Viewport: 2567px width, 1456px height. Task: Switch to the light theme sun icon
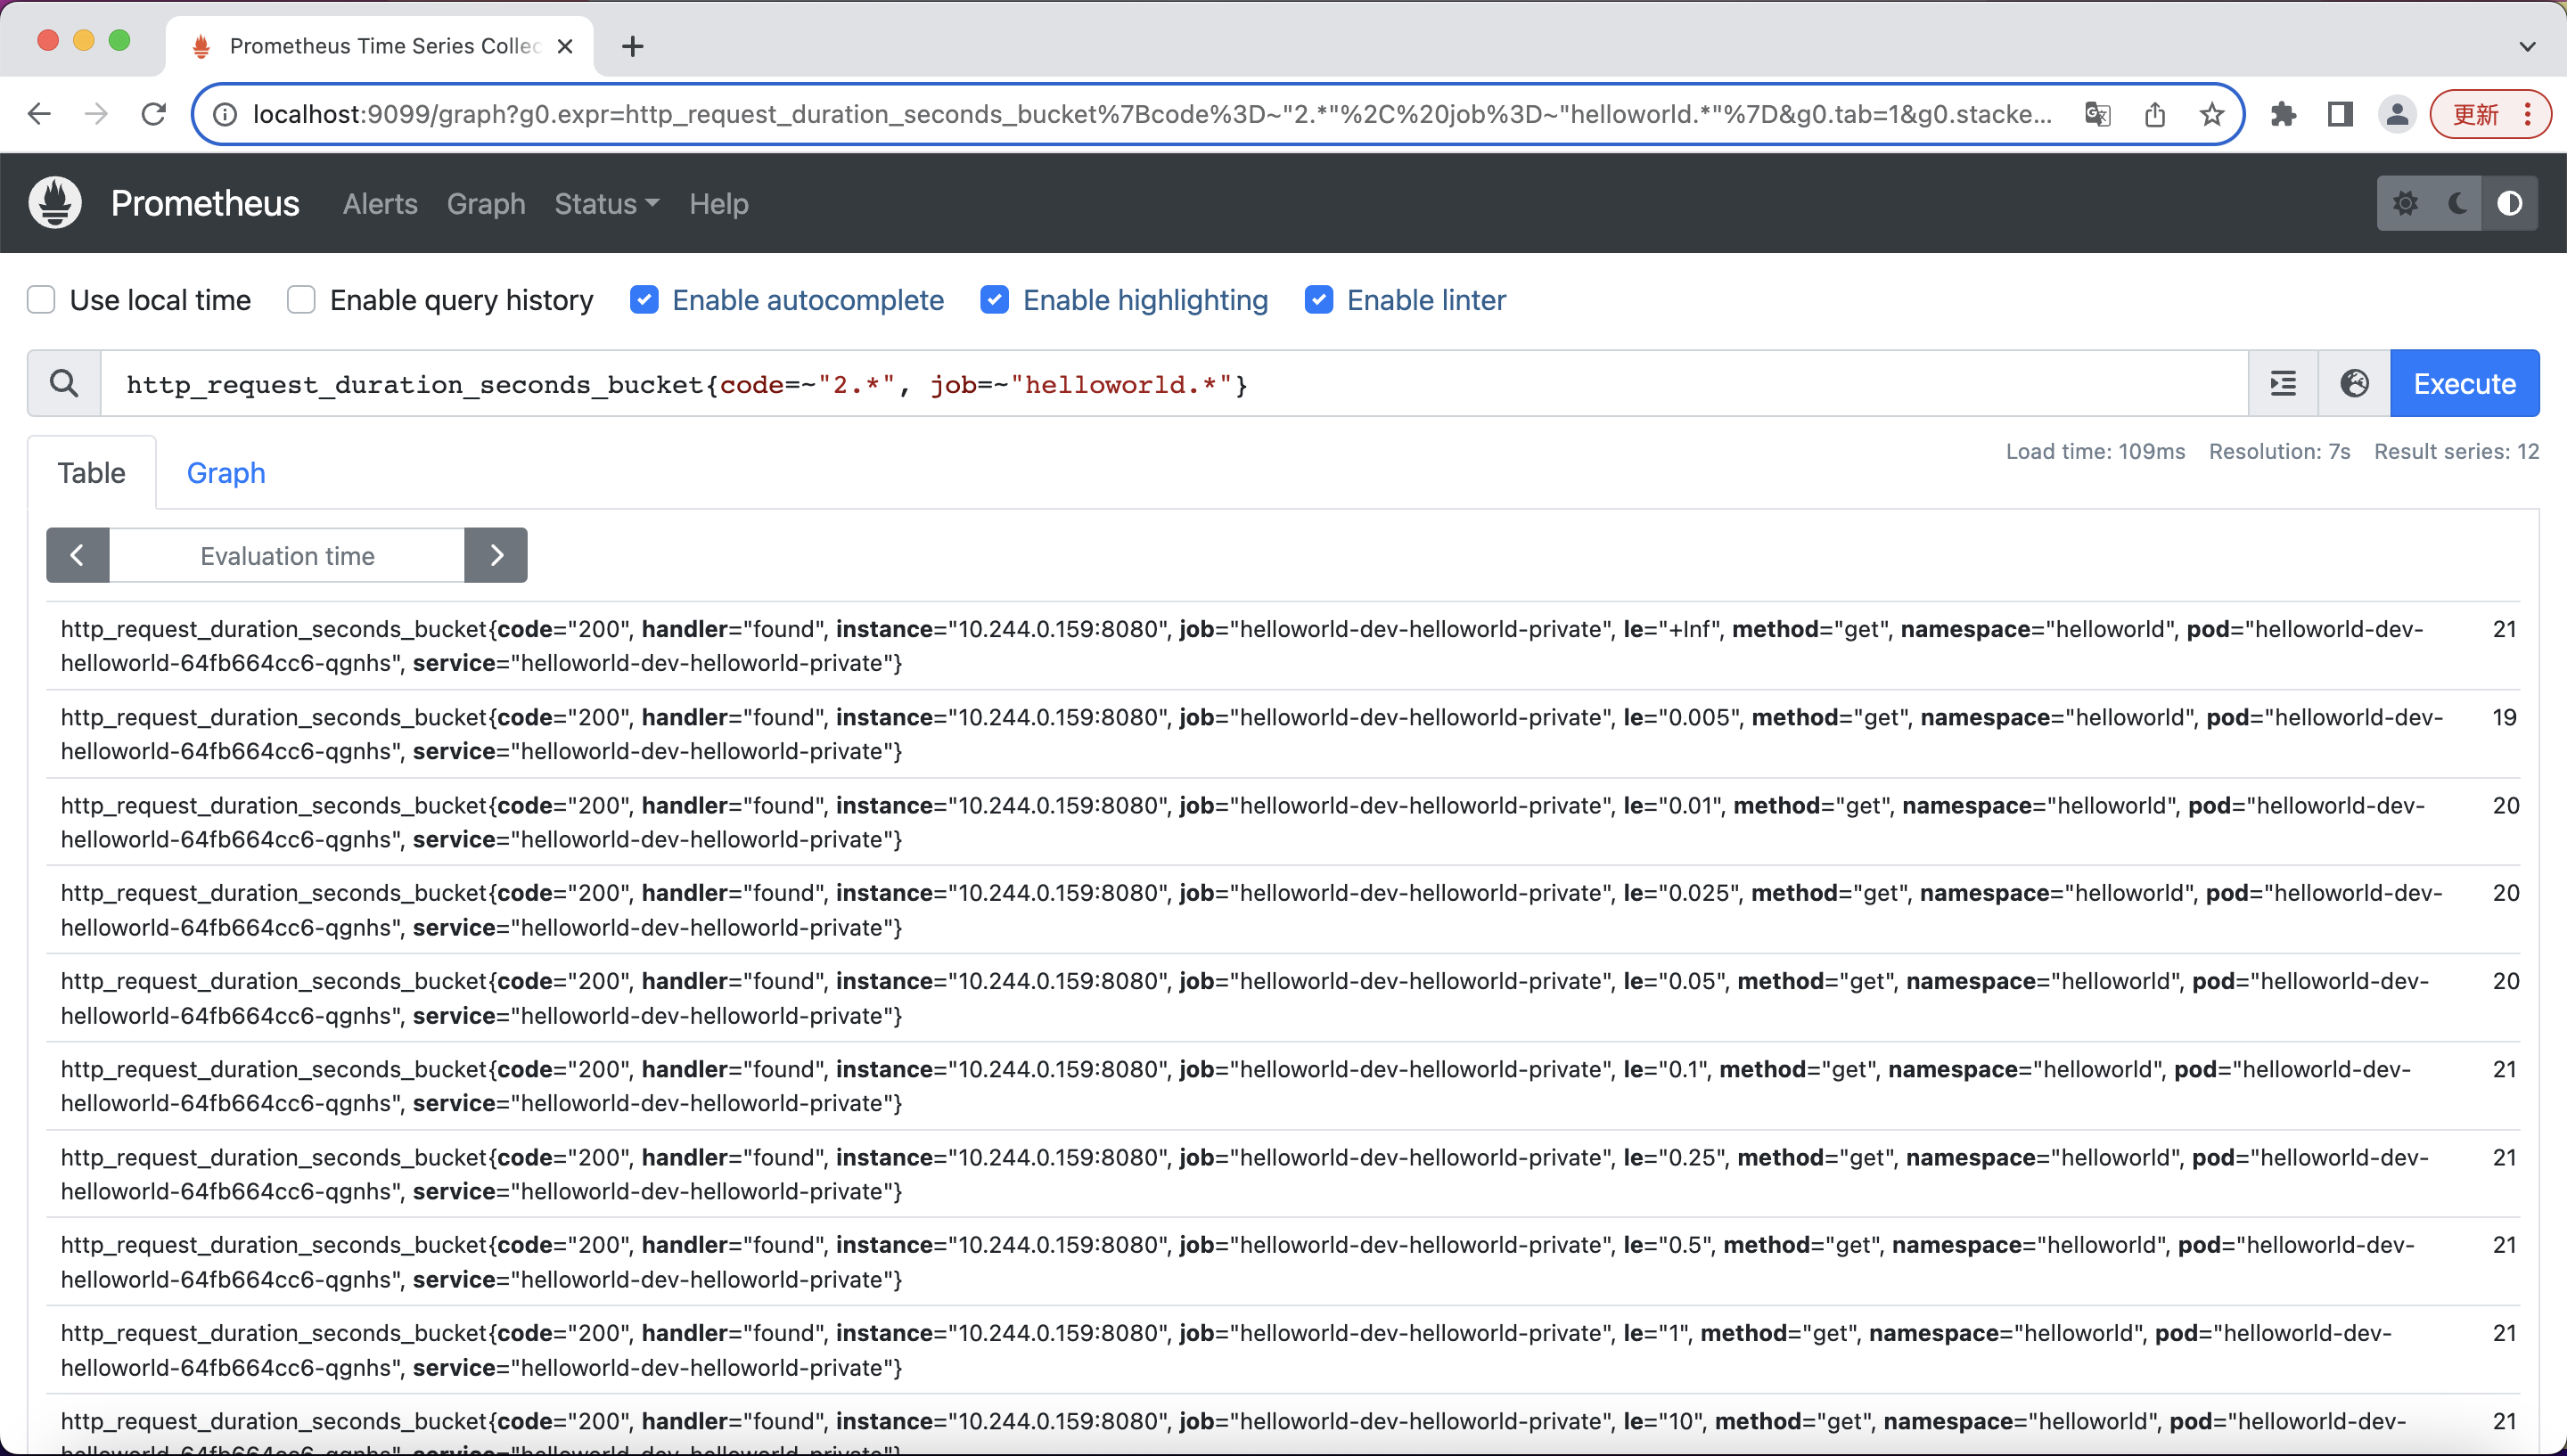click(2405, 203)
